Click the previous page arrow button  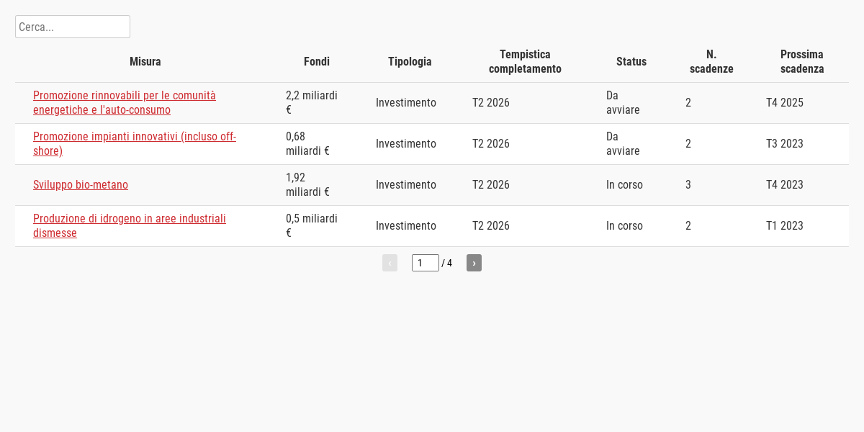[x=390, y=263]
